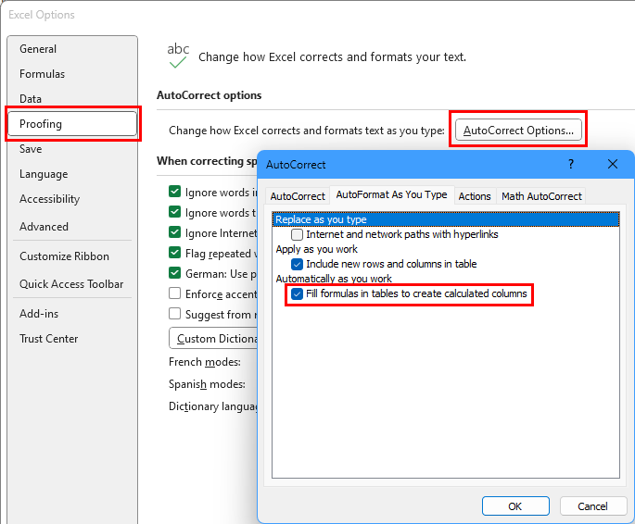Select the 'Replace as you type' header row
This screenshot has height=524, width=635.
pyautogui.click(x=446, y=219)
